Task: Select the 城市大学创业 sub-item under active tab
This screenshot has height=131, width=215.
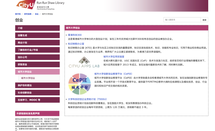Action: tap(39, 78)
